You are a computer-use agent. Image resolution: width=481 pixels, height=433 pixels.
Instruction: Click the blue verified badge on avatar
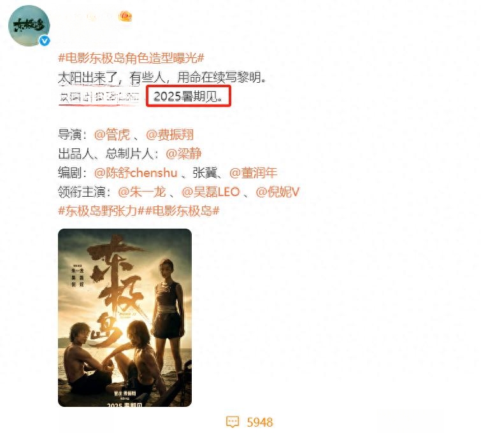(x=45, y=41)
